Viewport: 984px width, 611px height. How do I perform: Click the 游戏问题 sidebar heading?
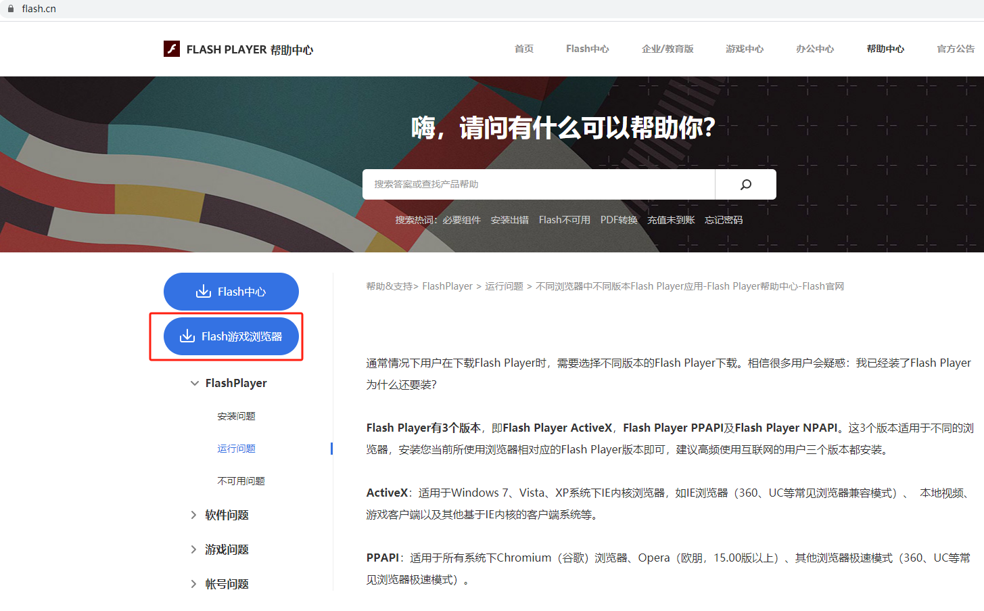[227, 549]
